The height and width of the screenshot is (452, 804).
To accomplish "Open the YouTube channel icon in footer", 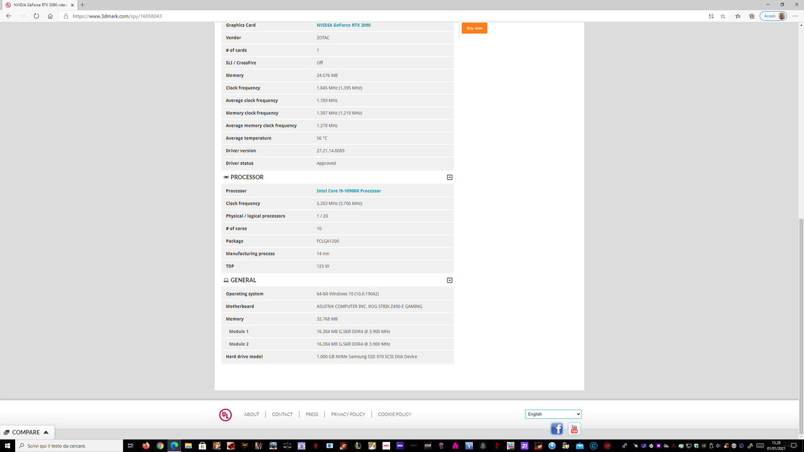I will 573,428.
